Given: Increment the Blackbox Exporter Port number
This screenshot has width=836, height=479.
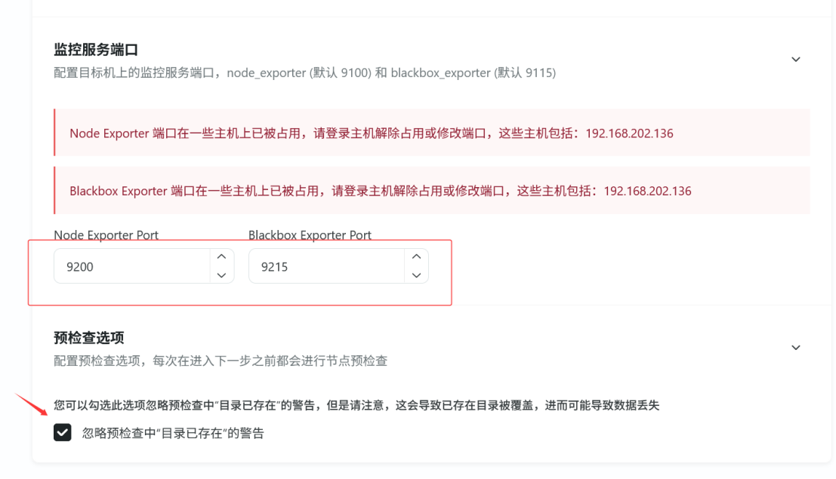Looking at the screenshot, I should pyautogui.click(x=416, y=257).
